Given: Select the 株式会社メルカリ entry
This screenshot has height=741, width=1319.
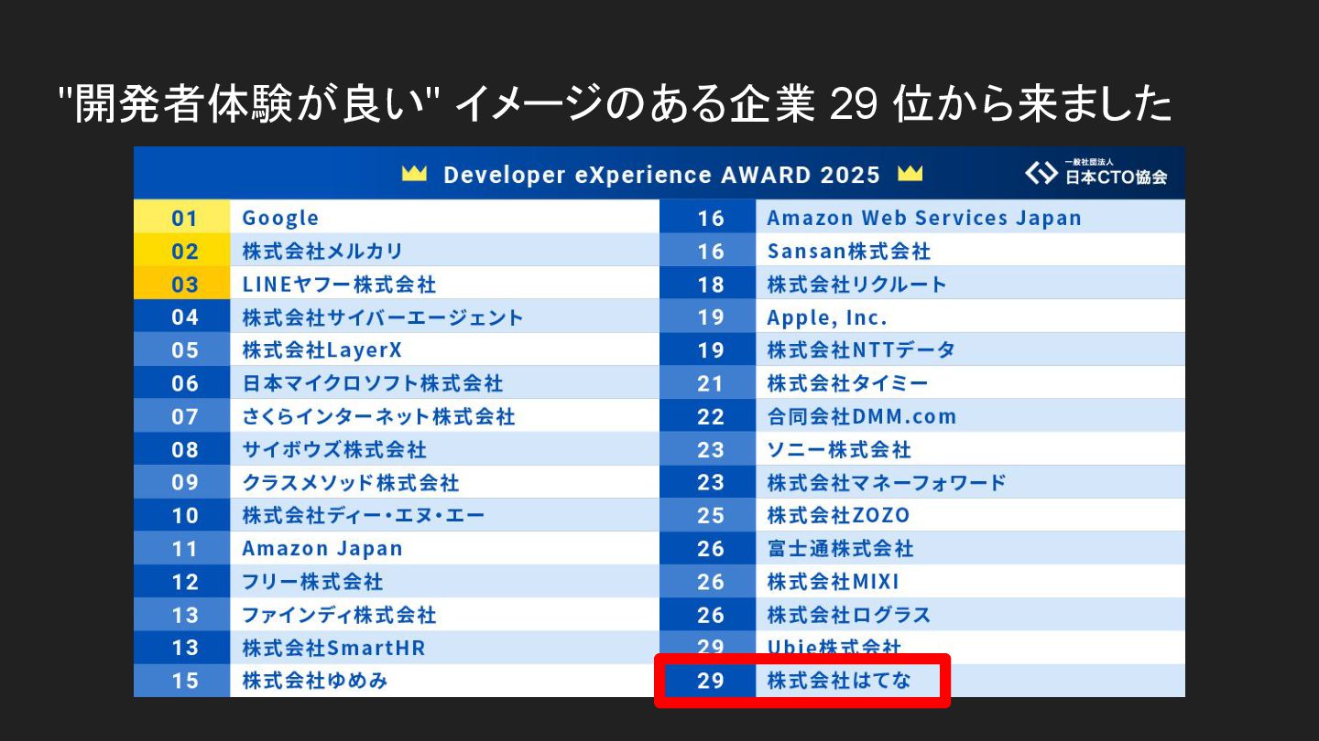Looking at the screenshot, I should 322,251.
